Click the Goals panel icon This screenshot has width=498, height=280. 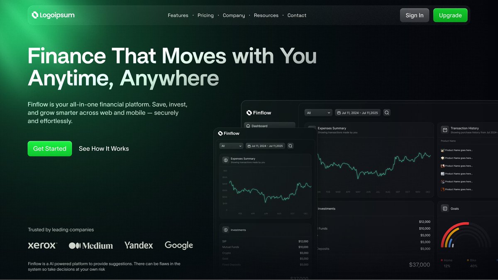pyautogui.click(x=445, y=209)
